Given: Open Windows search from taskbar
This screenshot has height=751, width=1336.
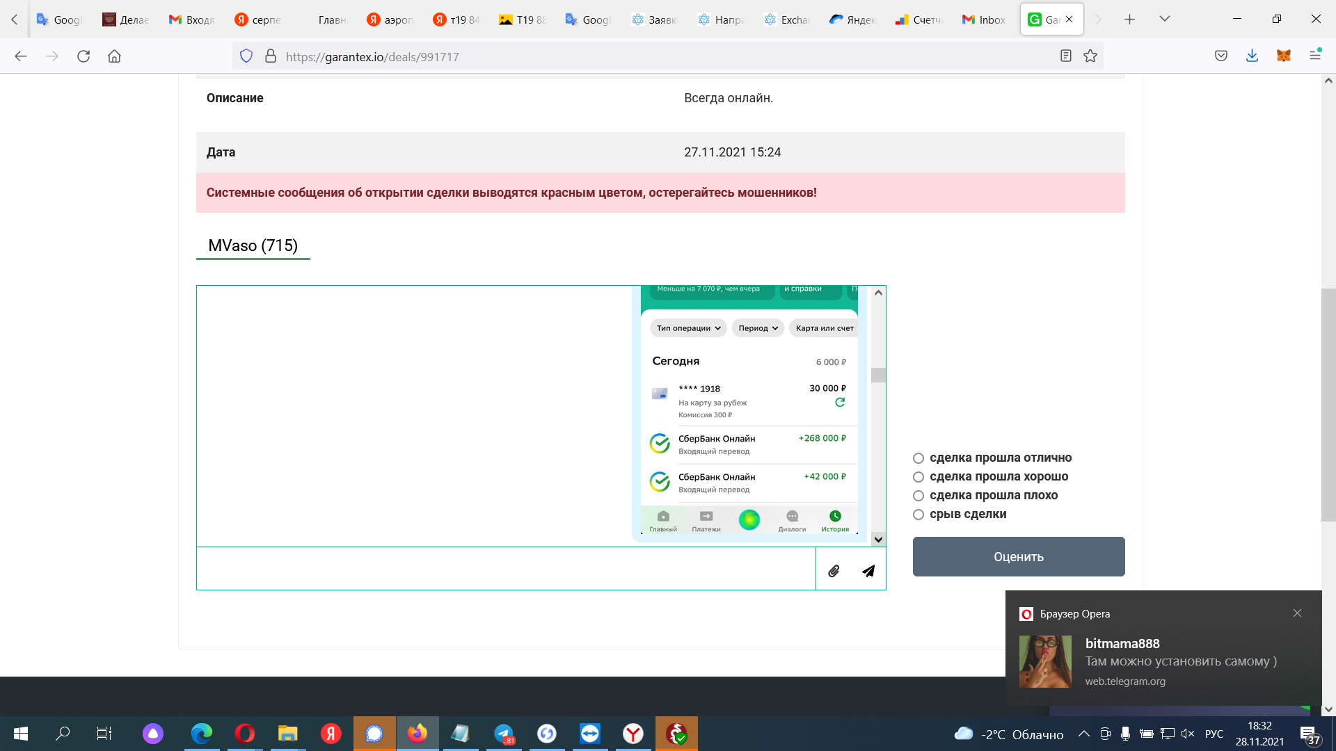Looking at the screenshot, I should (63, 734).
